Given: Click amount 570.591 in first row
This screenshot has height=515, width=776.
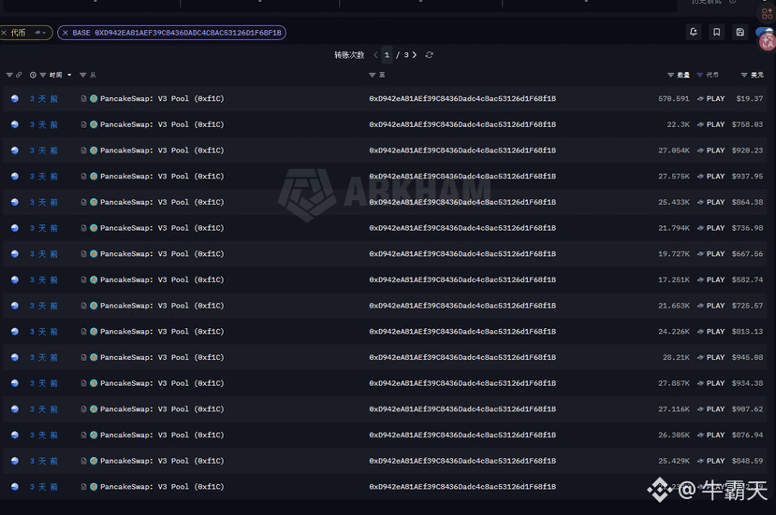Looking at the screenshot, I should pyautogui.click(x=674, y=99).
